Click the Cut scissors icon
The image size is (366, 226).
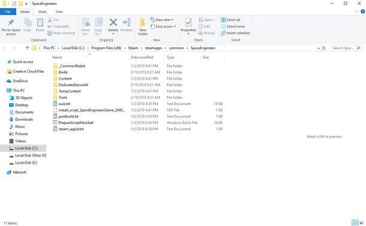(x=50, y=20)
